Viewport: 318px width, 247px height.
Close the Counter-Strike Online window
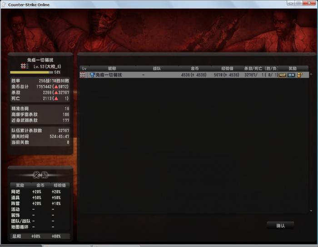click(309, 3)
